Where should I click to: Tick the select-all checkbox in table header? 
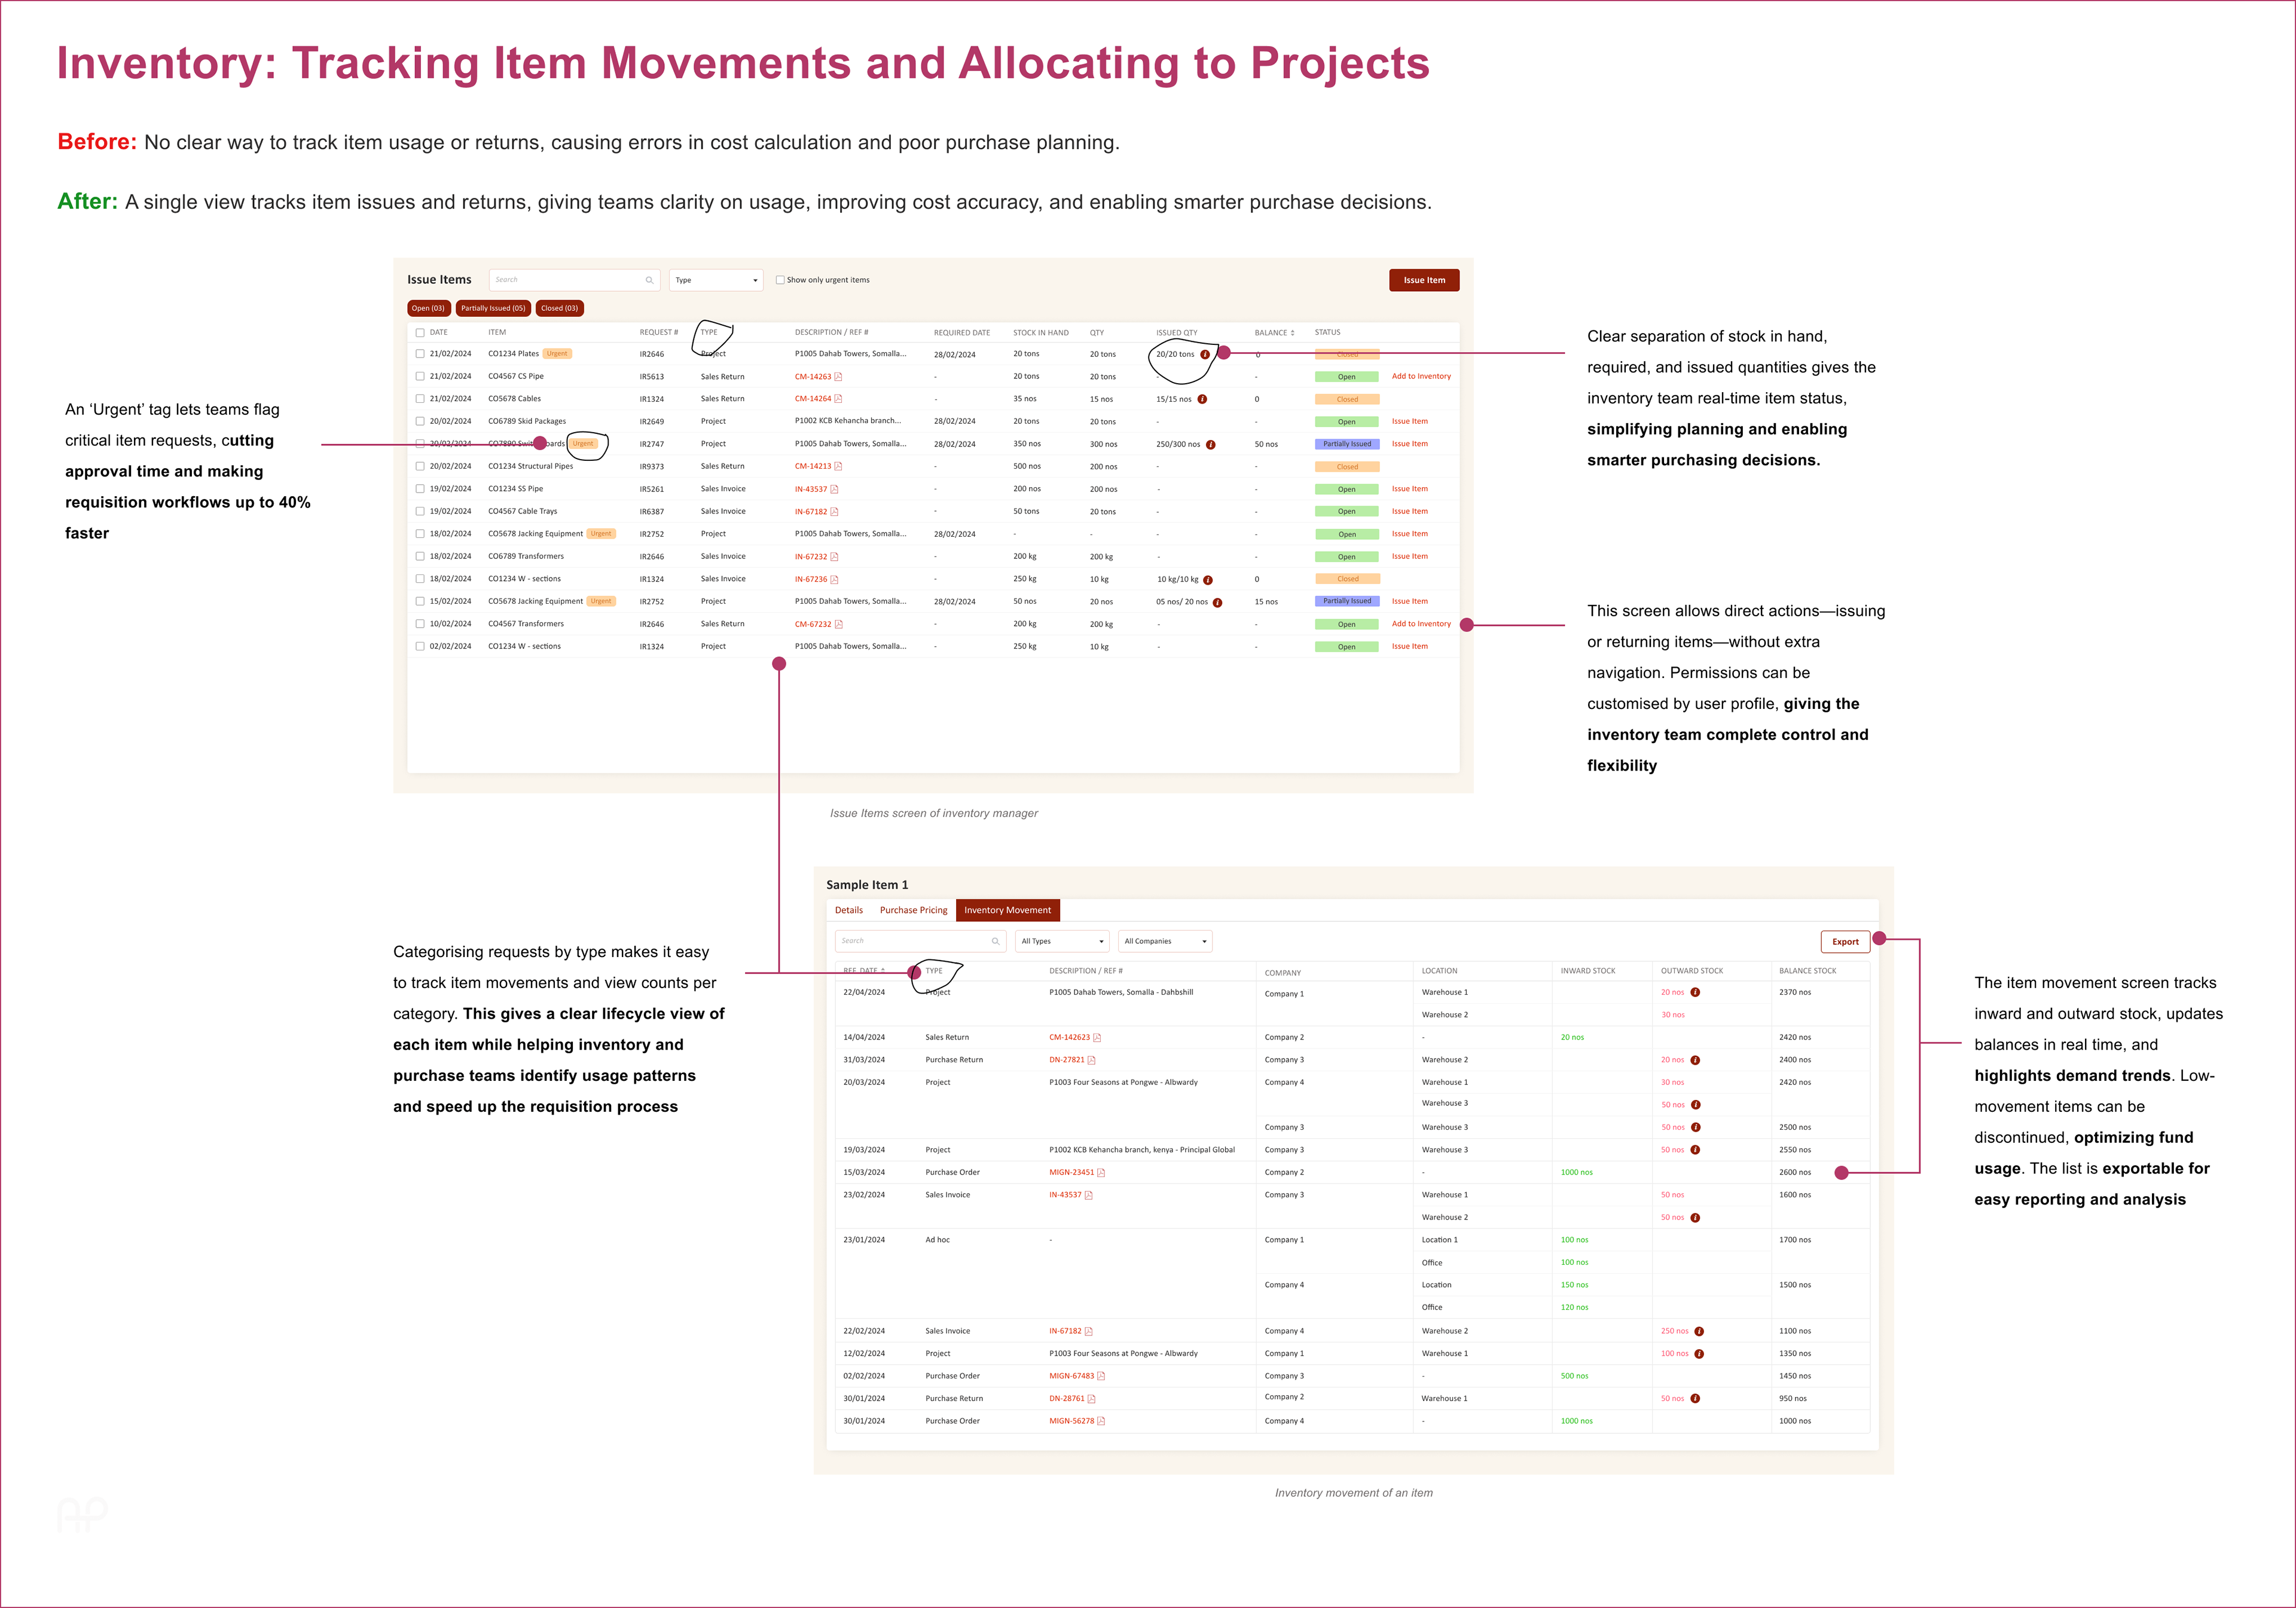420,333
